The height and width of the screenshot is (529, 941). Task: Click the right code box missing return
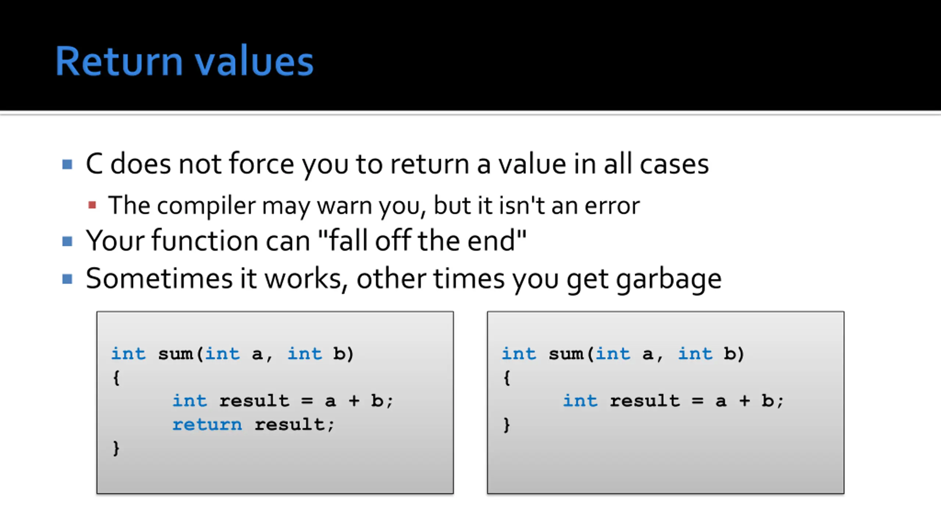point(666,403)
